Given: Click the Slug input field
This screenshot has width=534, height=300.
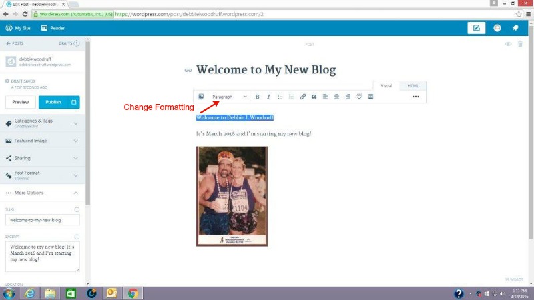Looking at the screenshot, I should click(43, 220).
